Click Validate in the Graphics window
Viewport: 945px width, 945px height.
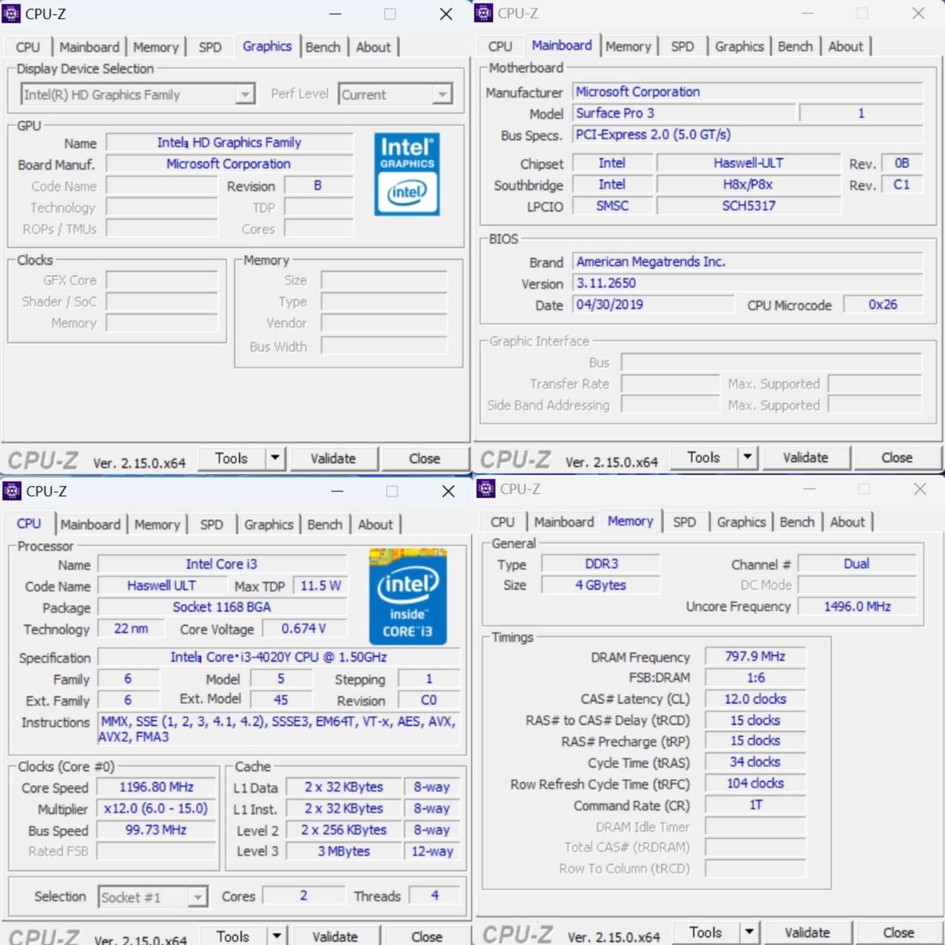[x=333, y=458]
